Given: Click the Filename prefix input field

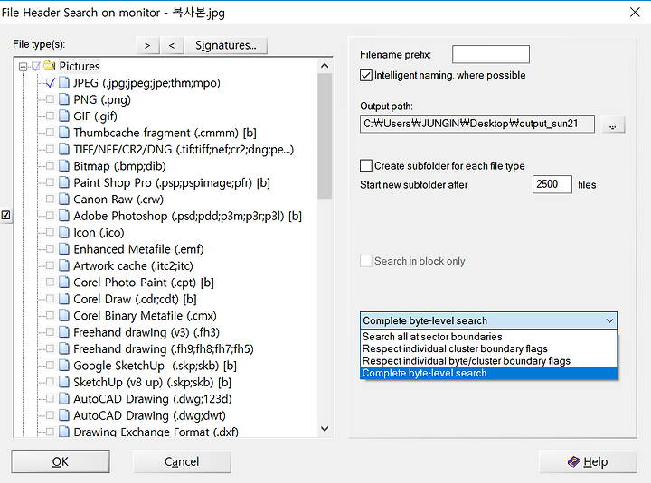Looking at the screenshot, I should point(491,54).
